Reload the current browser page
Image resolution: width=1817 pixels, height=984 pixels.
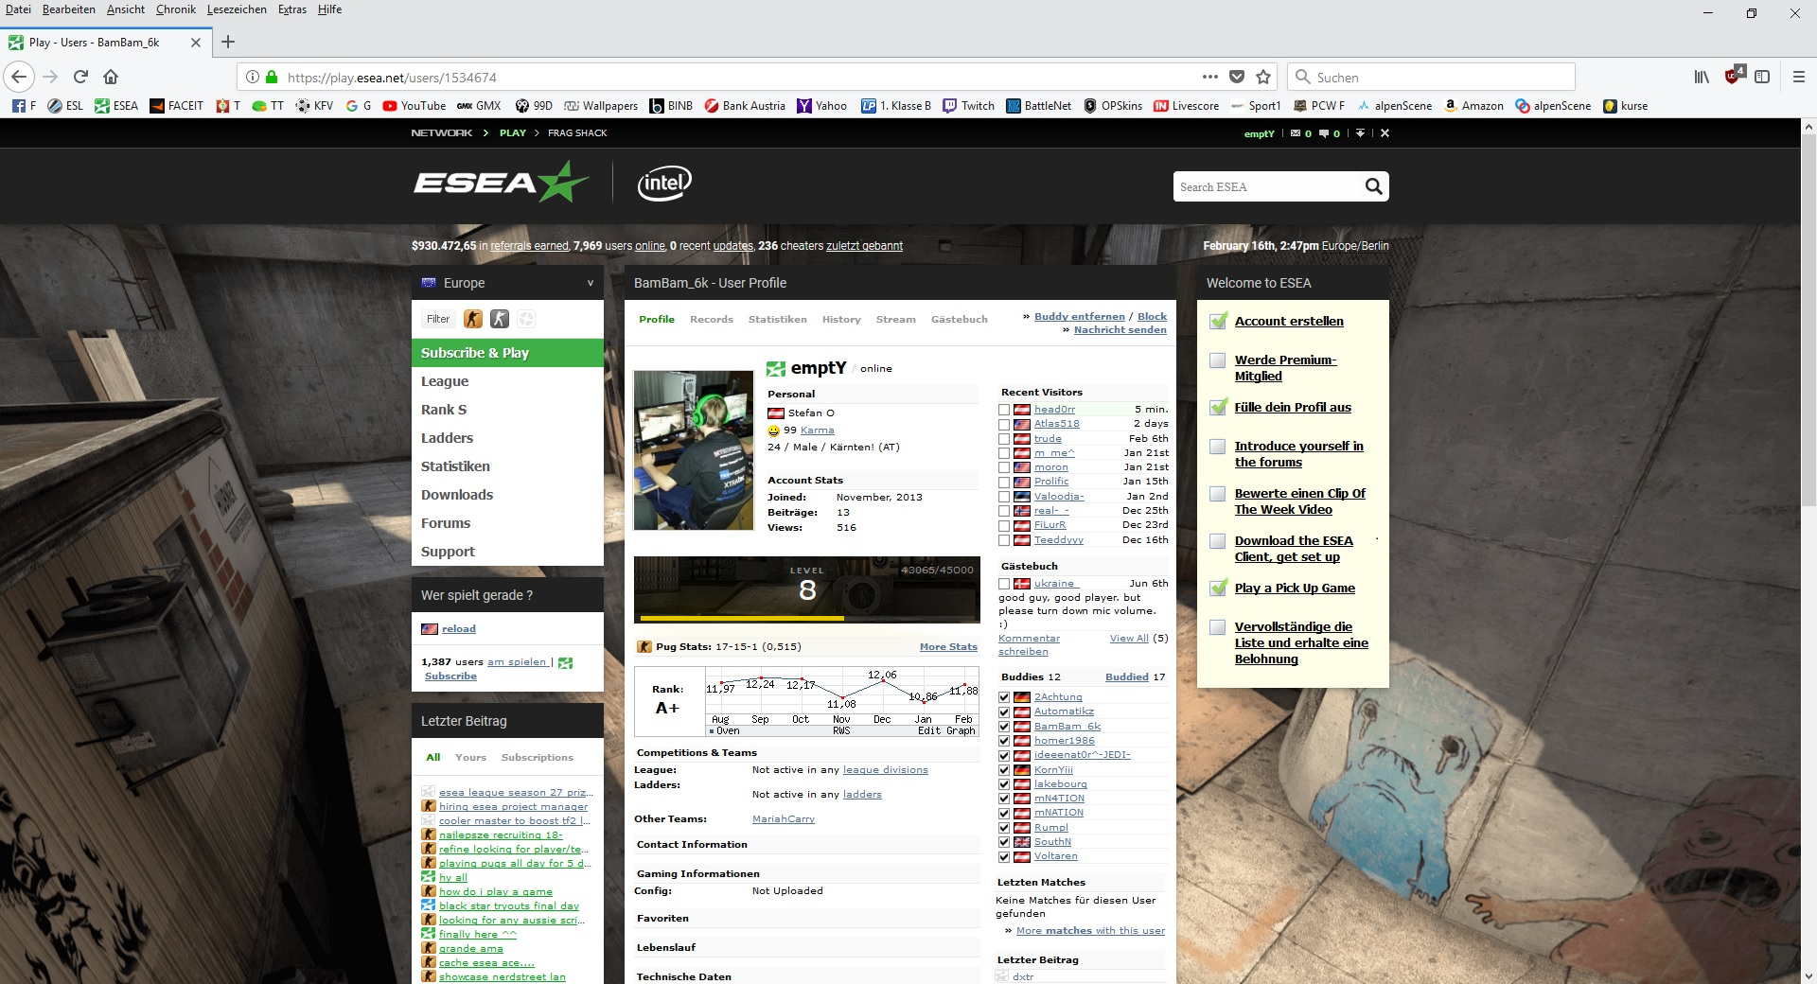(80, 77)
